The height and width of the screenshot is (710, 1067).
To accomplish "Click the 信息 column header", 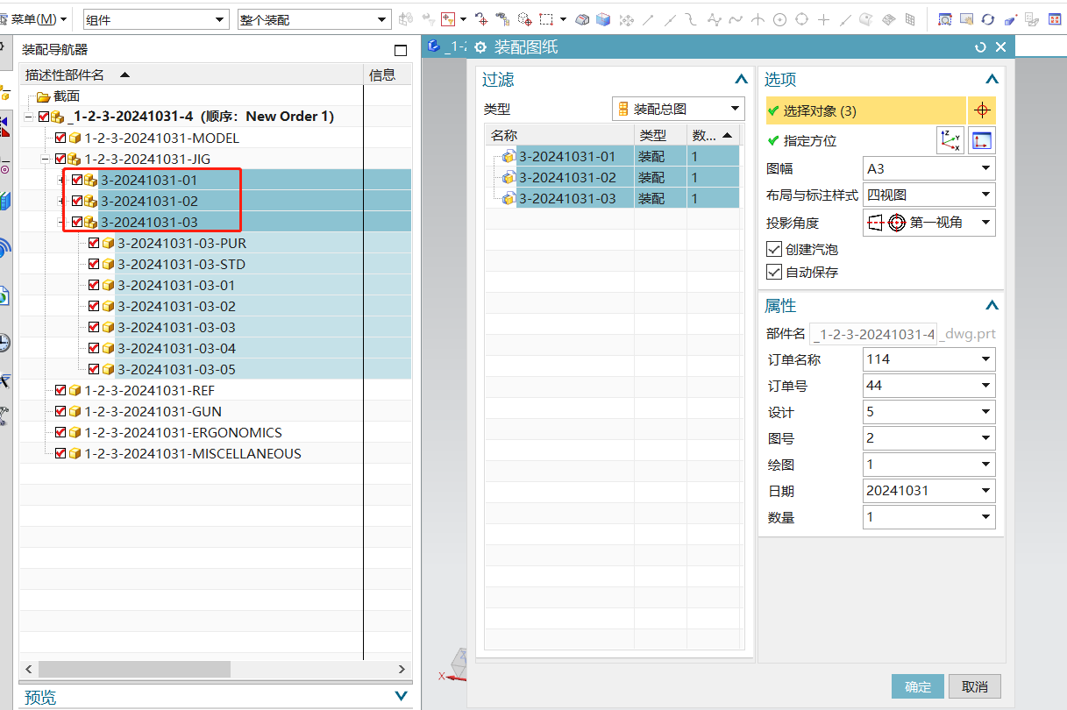I will (x=388, y=75).
